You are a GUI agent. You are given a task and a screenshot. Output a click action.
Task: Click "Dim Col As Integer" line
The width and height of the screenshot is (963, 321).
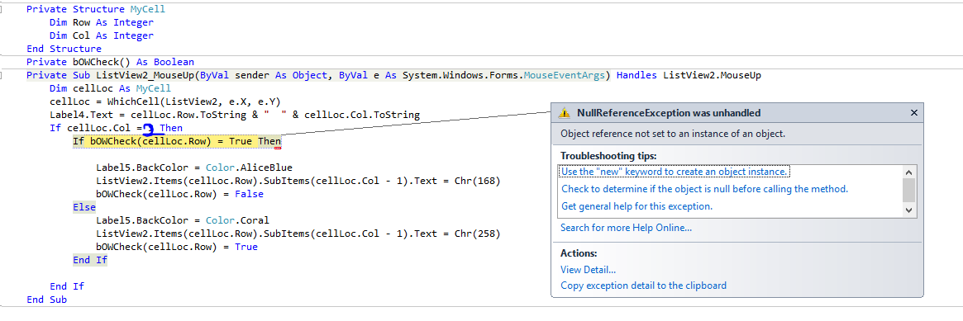[102, 35]
